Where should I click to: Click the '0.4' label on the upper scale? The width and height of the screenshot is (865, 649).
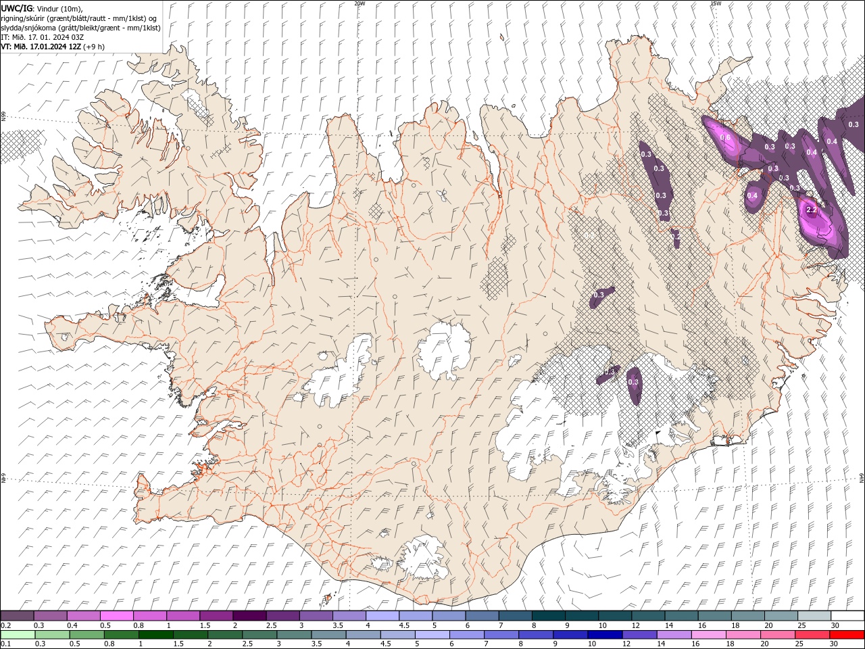point(72,625)
